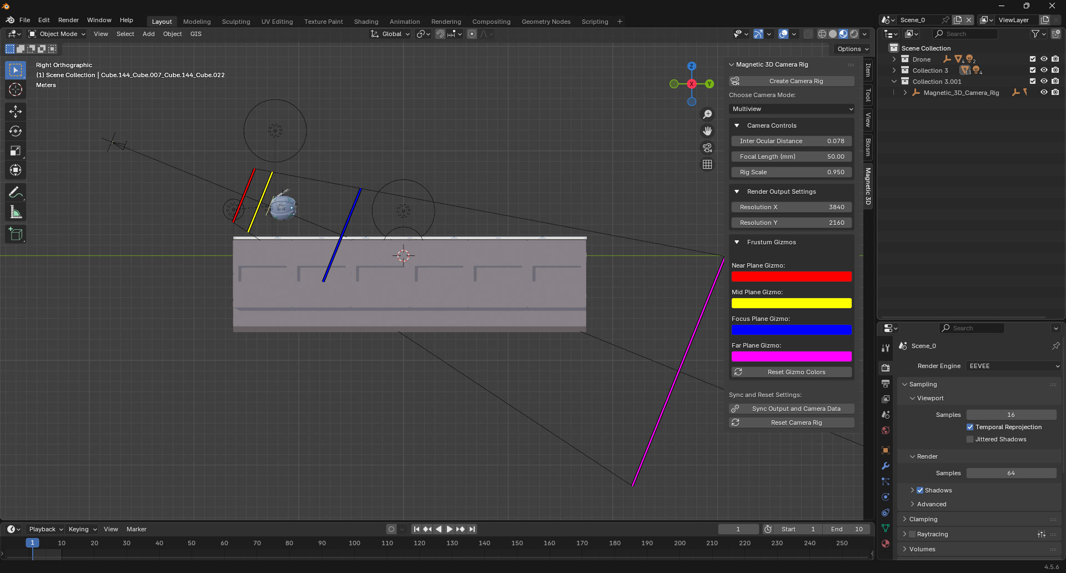Screen dimensions: 1066x573
Task: Click Create Camera Rig button
Action: pyautogui.click(x=792, y=81)
